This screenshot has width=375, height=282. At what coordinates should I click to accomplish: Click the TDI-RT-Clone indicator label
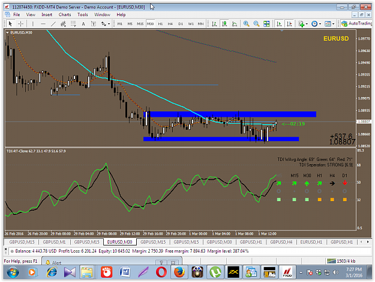pyautogui.click(x=36, y=151)
